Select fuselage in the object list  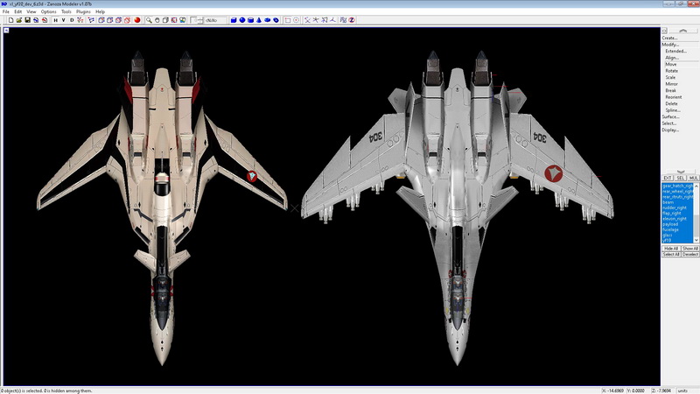click(x=671, y=229)
